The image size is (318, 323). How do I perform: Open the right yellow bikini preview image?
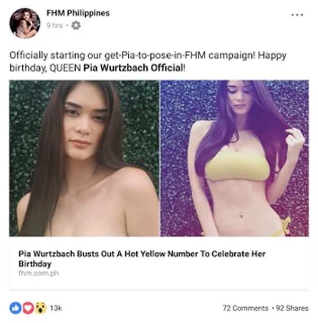pos(235,158)
